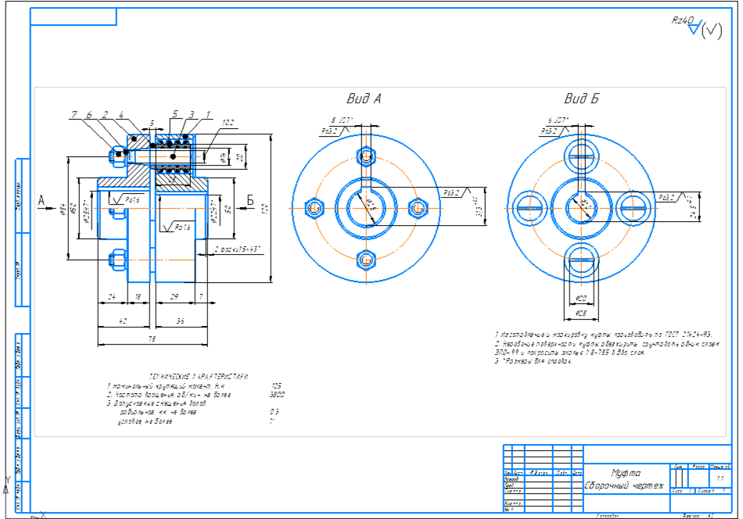Screen dimensions: 743x519
Task: Click the third note line about reference dimensions
Action: pyautogui.click(x=533, y=361)
